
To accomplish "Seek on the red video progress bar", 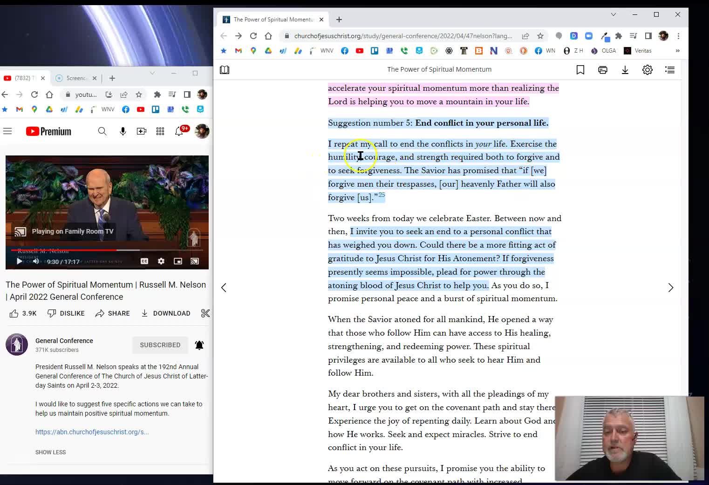I will (x=107, y=250).
